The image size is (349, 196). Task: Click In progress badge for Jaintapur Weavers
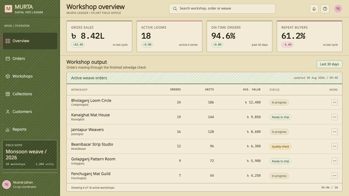(279, 132)
